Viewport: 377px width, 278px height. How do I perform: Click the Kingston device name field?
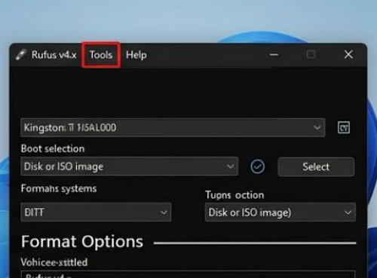(173, 127)
